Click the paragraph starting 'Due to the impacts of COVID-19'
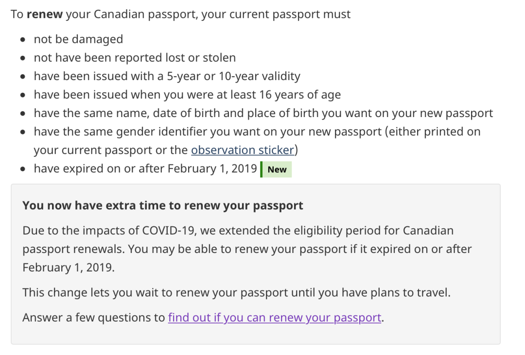The height and width of the screenshot is (355, 525). point(247,249)
